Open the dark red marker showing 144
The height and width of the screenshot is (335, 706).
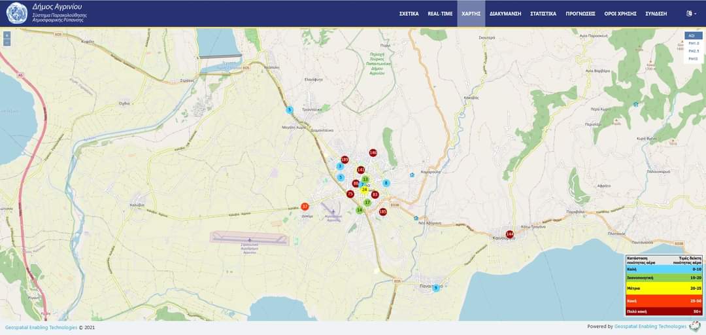pyautogui.click(x=510, y=234)
